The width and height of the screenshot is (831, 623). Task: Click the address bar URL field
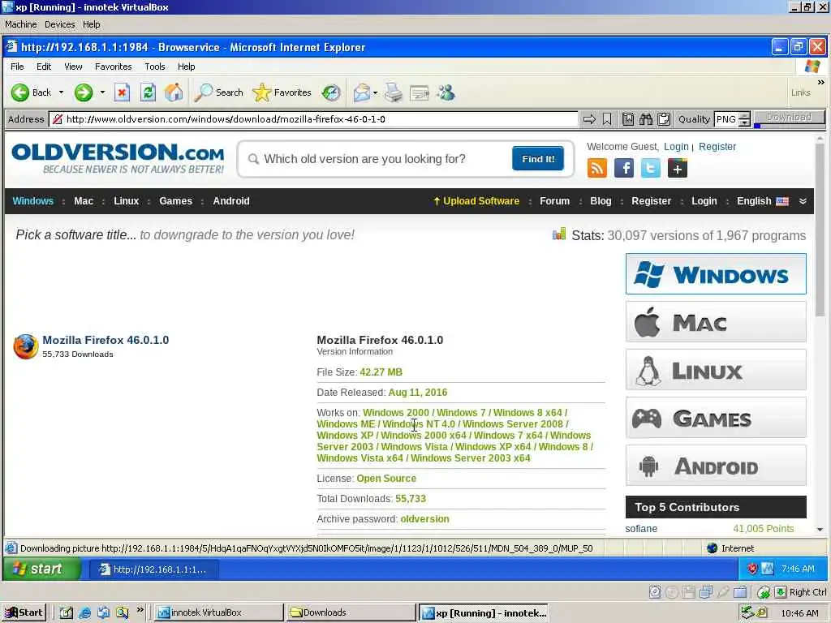click(313, 119)
